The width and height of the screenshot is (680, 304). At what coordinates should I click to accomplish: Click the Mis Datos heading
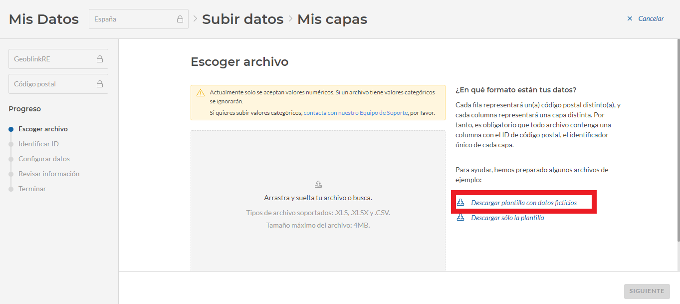click(43, 19)
